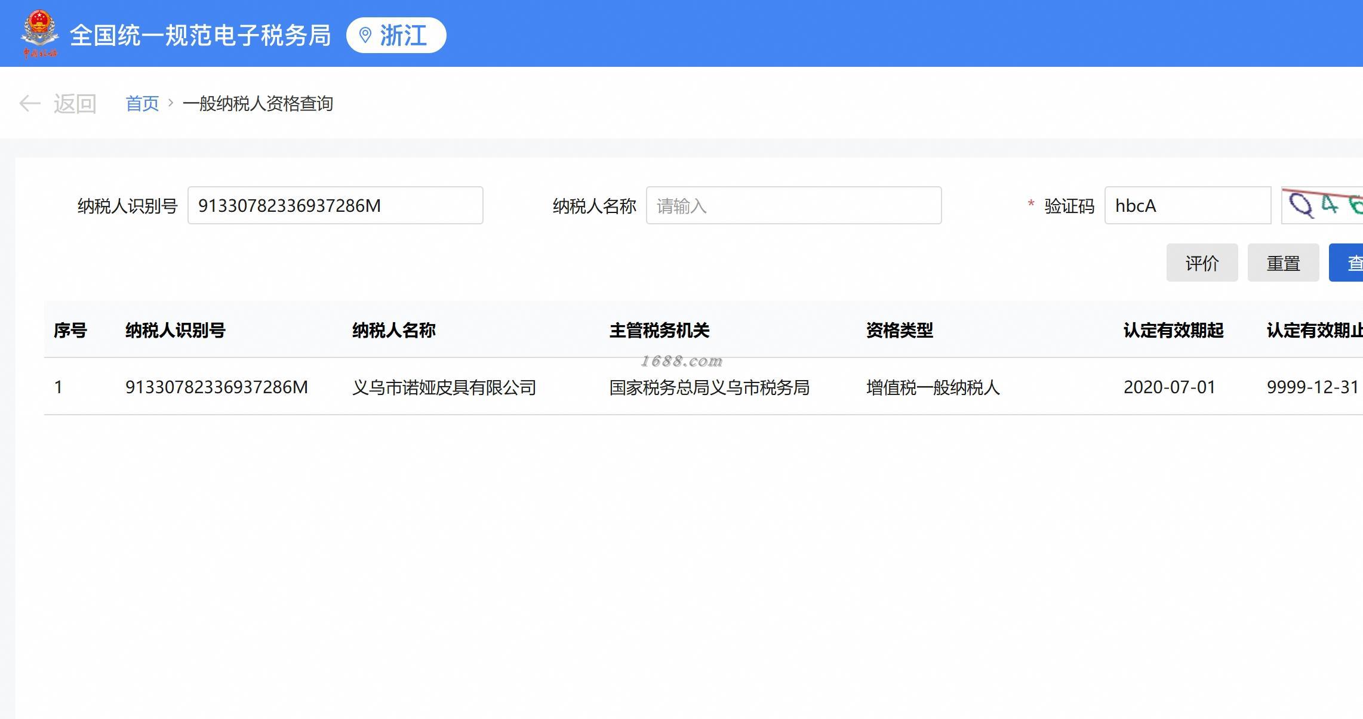Go to 首页 breadcrumb link

pyautogui.click(x=142, y=104)
